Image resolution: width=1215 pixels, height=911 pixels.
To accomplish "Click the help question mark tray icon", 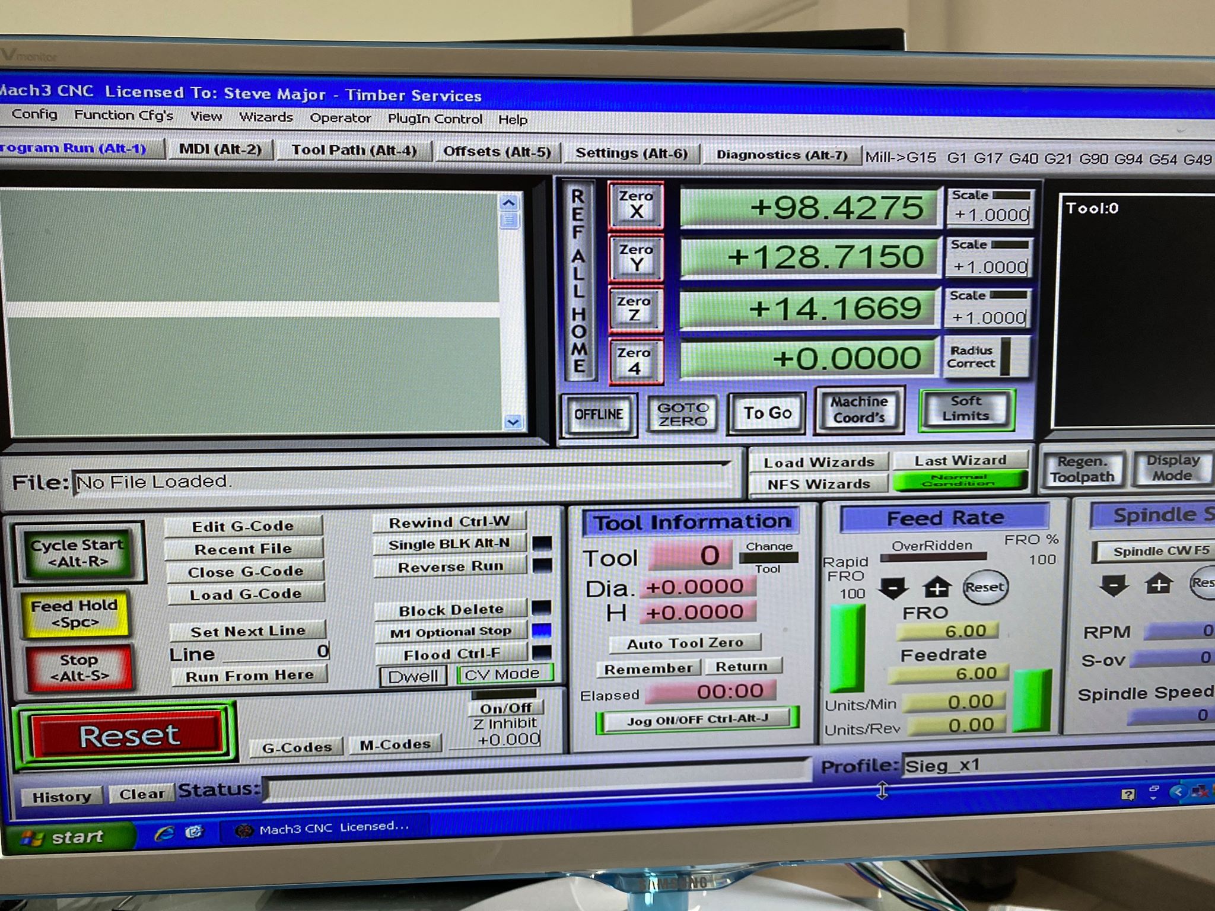I will click(1128, 794).
